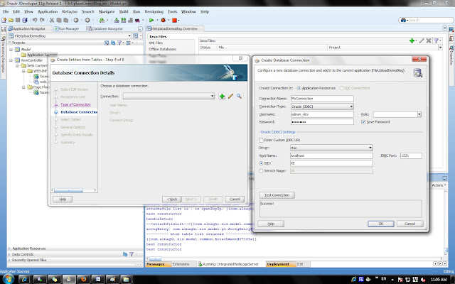Collapse the ViewController project node
The width and height of the screenshot is (455, 284).
[x=11, y=60]
